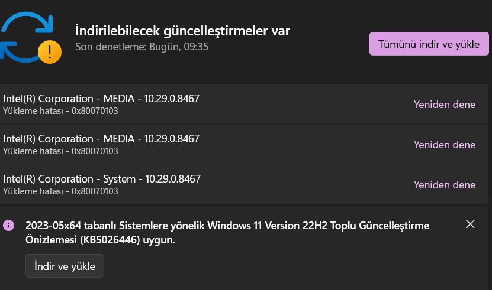
Task: Click Yükleme hatası text under System update
Action: [x=33, y=191]
